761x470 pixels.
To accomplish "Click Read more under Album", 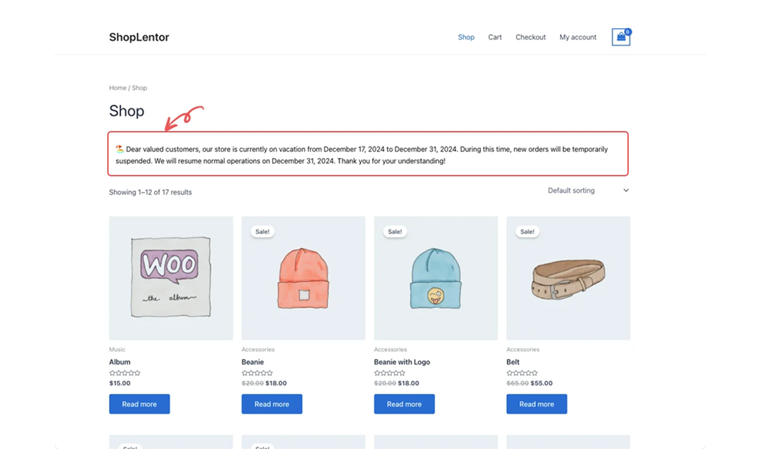I will point(139,404).
